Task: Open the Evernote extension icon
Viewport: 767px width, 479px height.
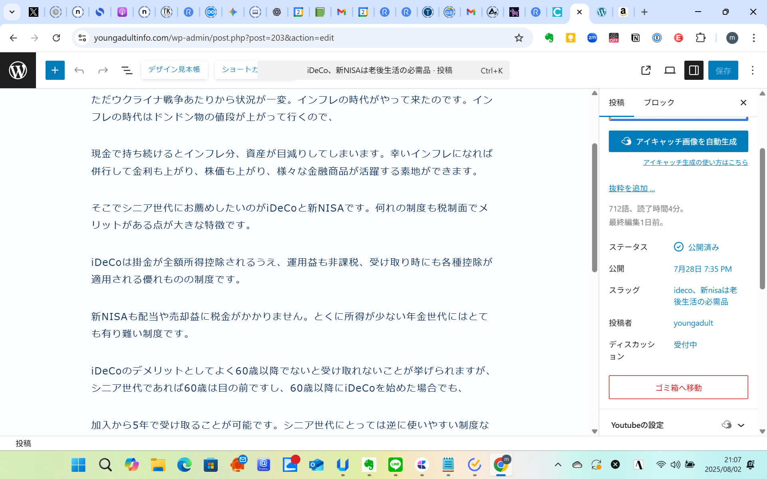Action: [x=549, y=38]
